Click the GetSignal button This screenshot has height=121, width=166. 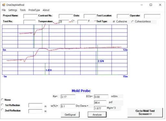coord(70,115)
